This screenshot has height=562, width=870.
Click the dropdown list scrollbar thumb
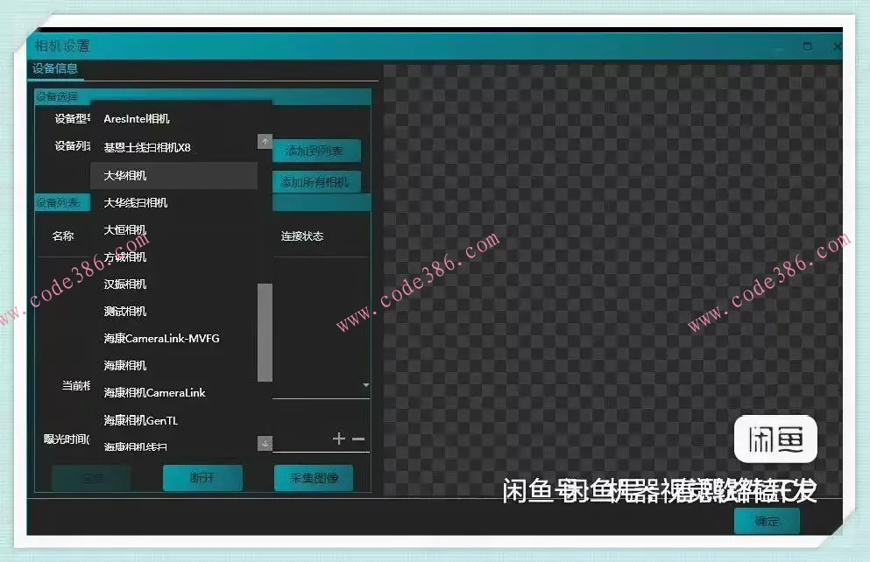pos(265,333)
